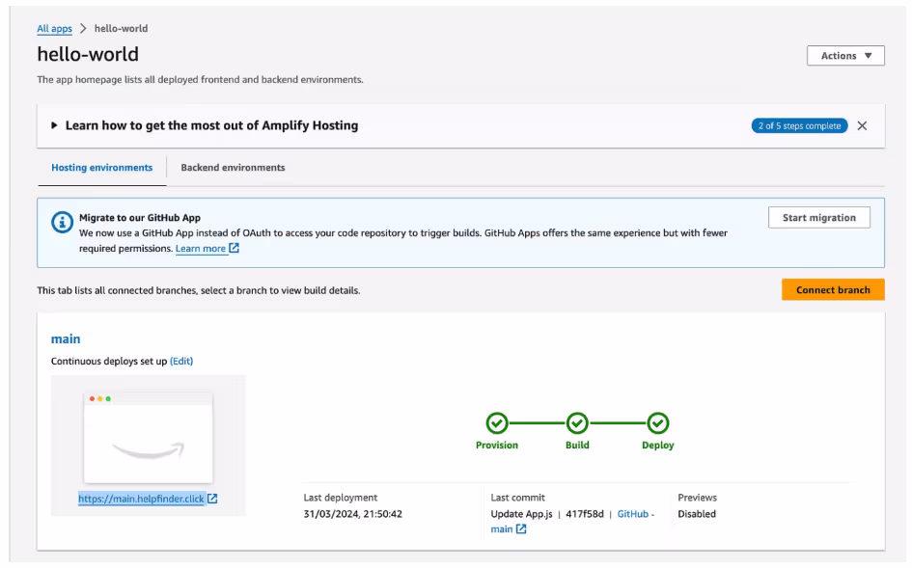
Task: Dismiss the Amplify Hosting learning panel
Action: click(862, 126)
